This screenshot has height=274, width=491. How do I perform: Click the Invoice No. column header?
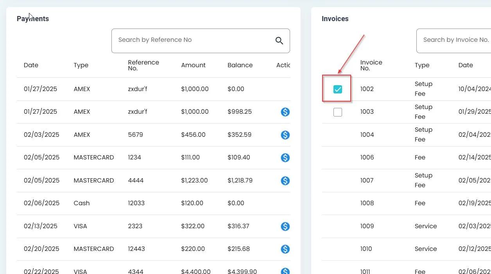(371, 65)
